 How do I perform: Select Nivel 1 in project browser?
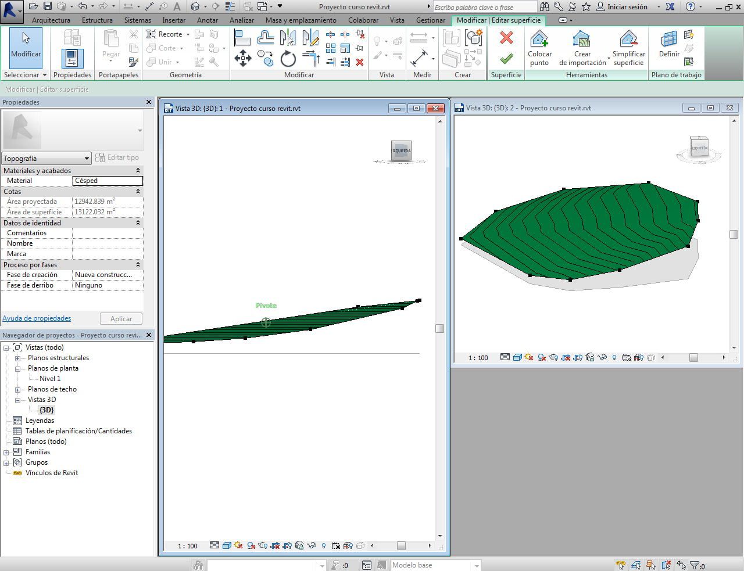pos(50,379)
